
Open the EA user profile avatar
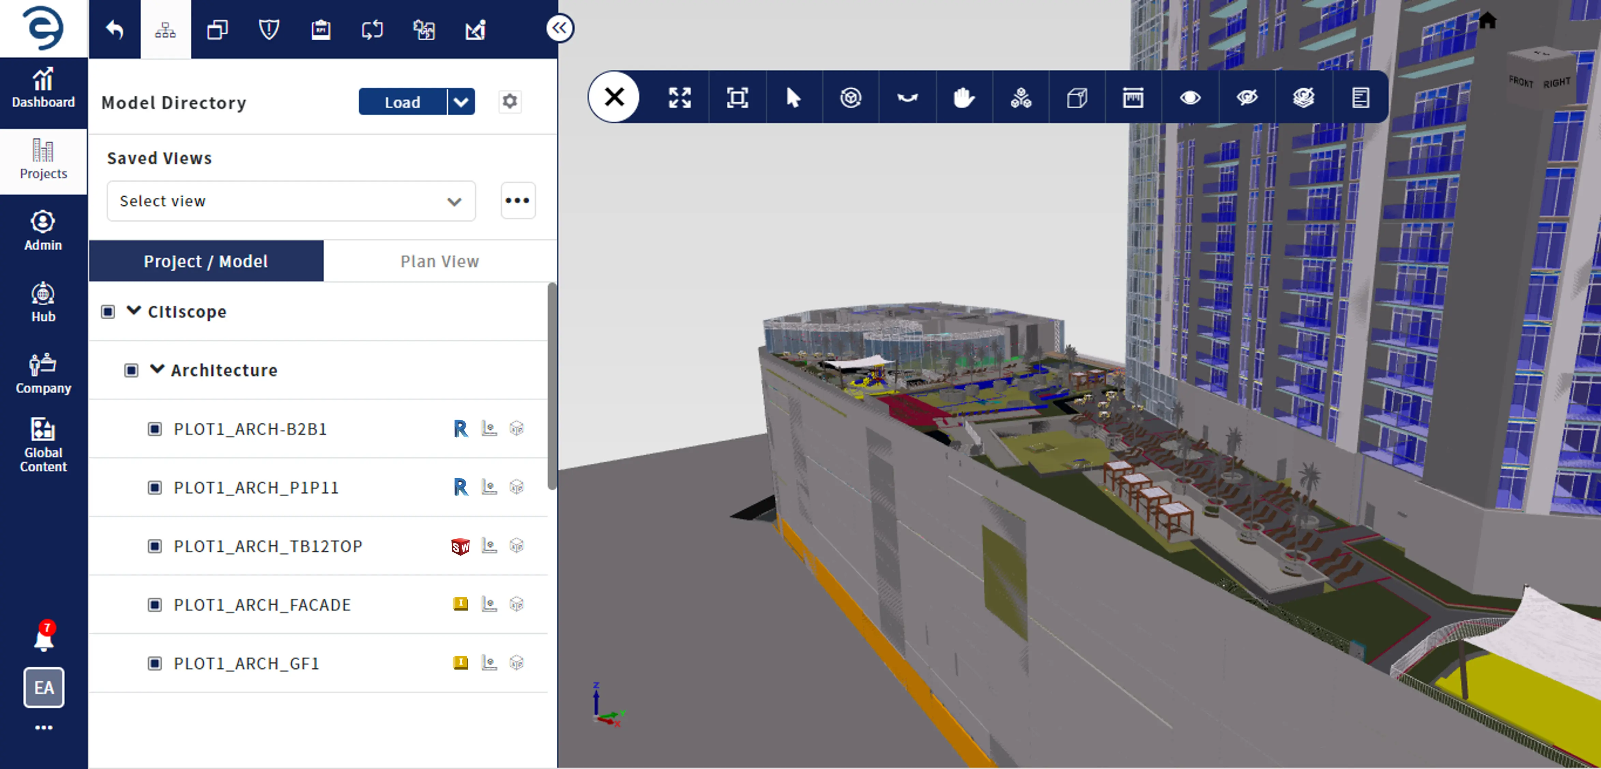click(x=44, y=687)
